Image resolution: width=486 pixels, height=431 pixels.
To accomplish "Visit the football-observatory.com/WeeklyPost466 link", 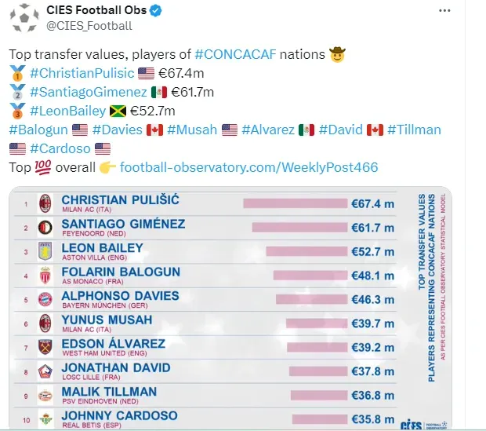I will 248,167.
